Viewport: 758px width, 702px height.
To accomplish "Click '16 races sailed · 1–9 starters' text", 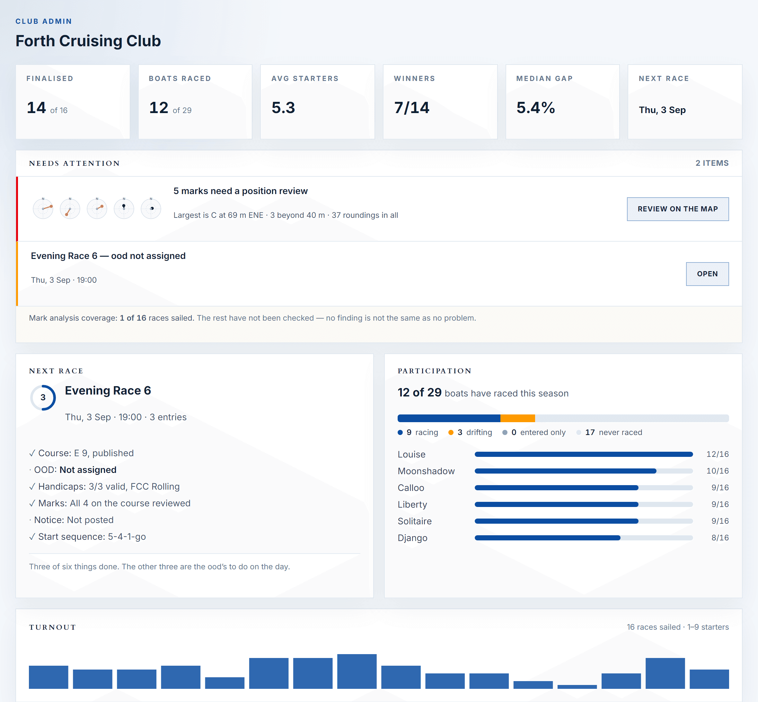I will 678,627.
